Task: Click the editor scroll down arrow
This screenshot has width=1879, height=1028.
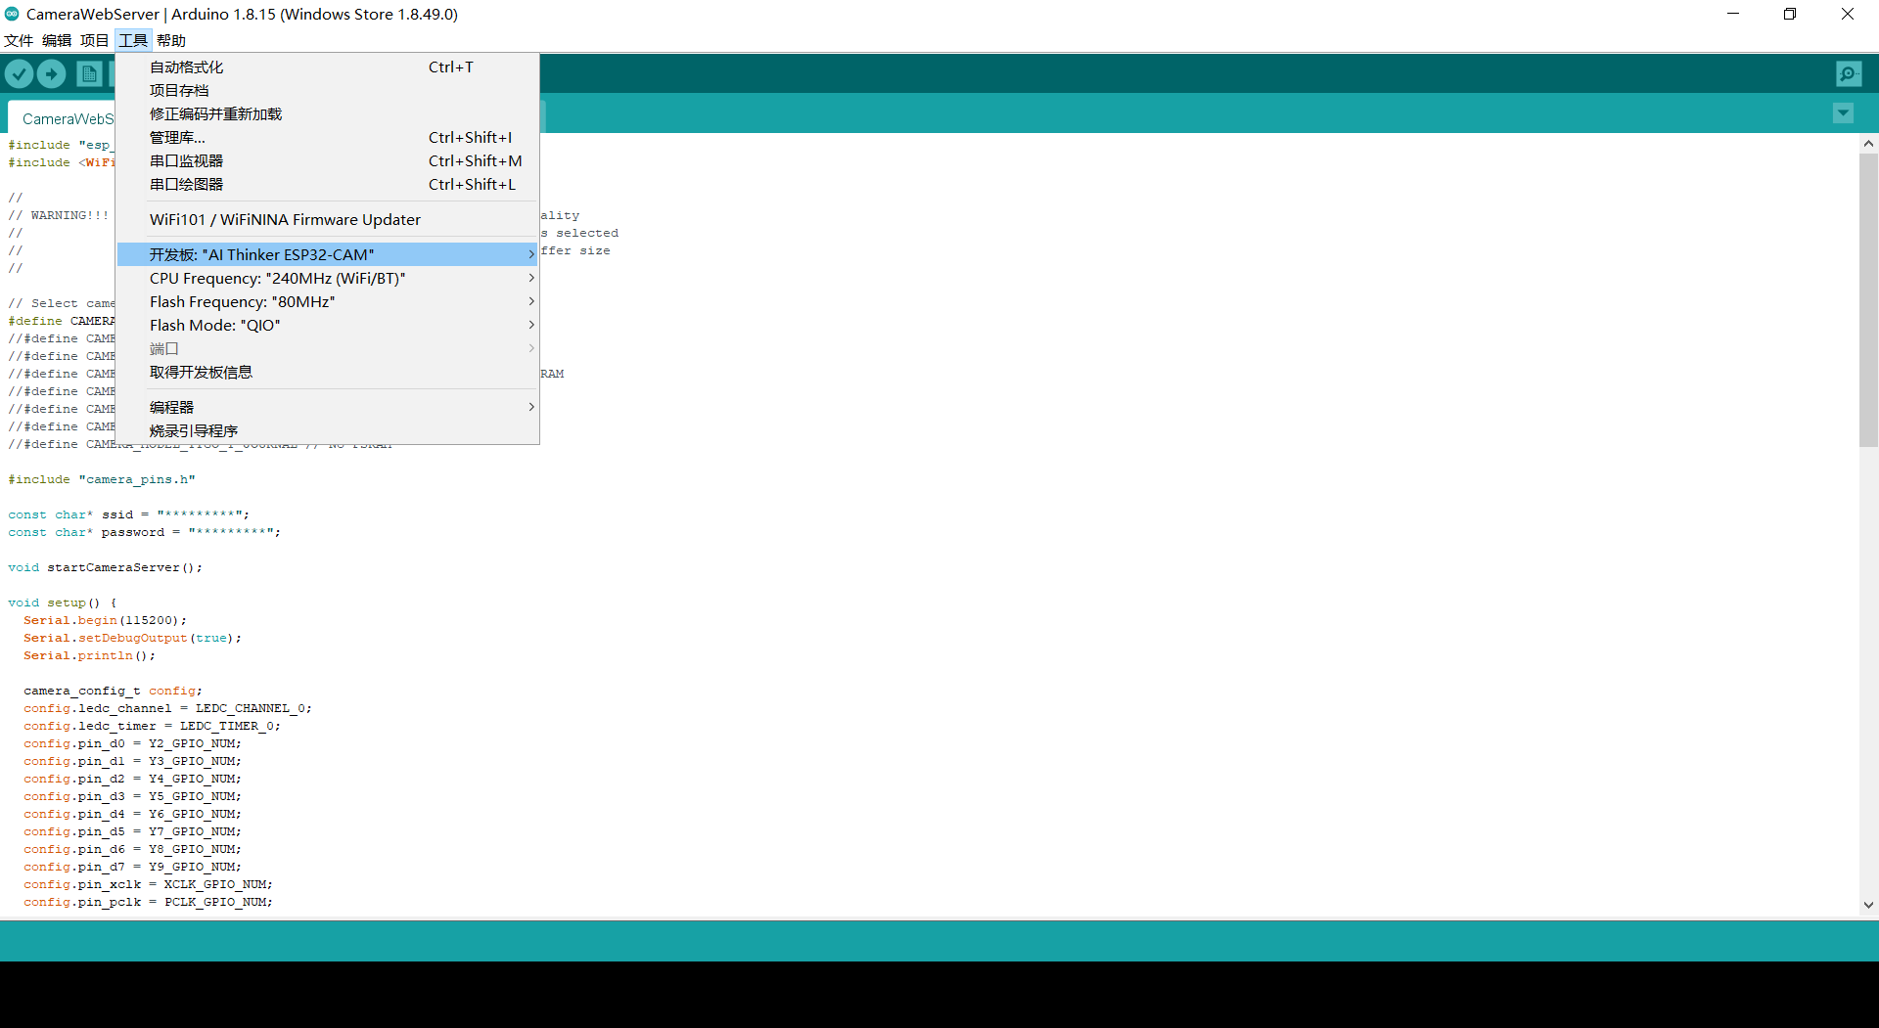Action: (x=1868, y=905)
